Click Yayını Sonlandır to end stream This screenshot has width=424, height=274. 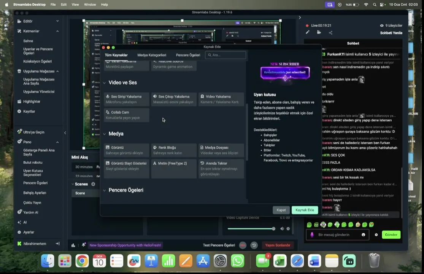(278, 245)
